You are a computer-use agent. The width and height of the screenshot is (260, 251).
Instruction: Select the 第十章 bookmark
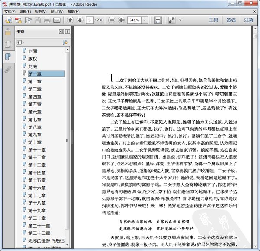click(35, 142)
